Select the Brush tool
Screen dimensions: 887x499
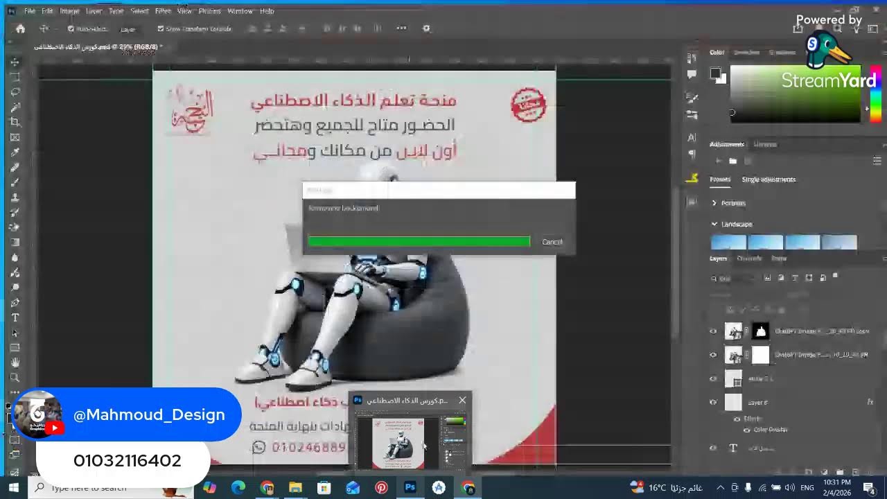pos(15,182)
